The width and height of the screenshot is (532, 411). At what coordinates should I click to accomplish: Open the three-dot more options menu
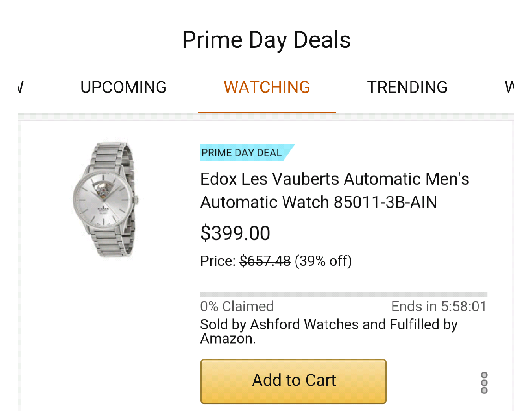484,382
